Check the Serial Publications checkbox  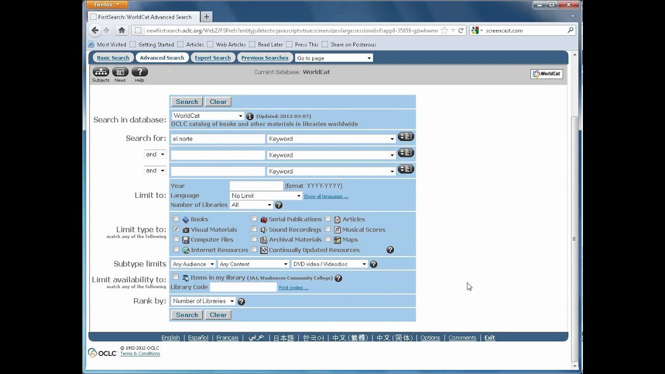[x=254, y=219]
